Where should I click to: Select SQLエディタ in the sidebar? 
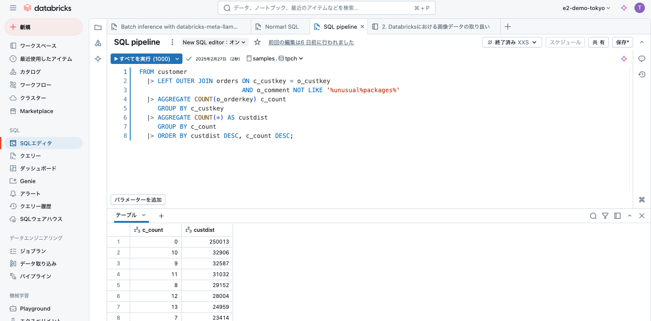(44, 143)
